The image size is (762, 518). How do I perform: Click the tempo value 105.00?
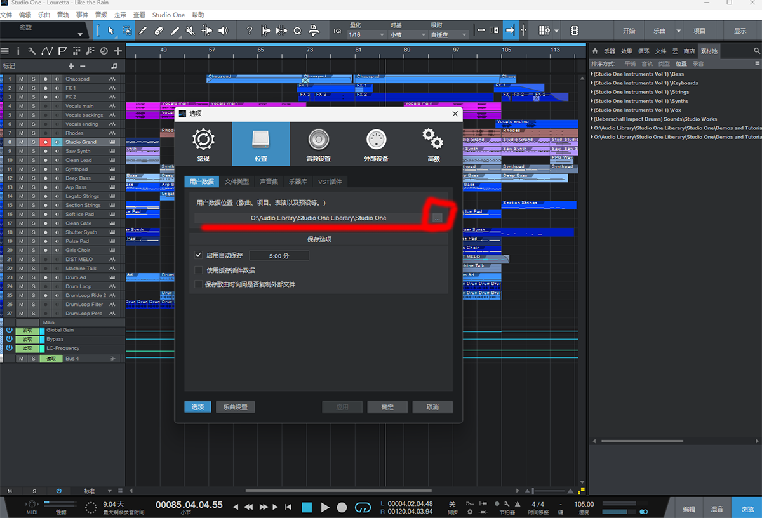[x=584, y=504]
